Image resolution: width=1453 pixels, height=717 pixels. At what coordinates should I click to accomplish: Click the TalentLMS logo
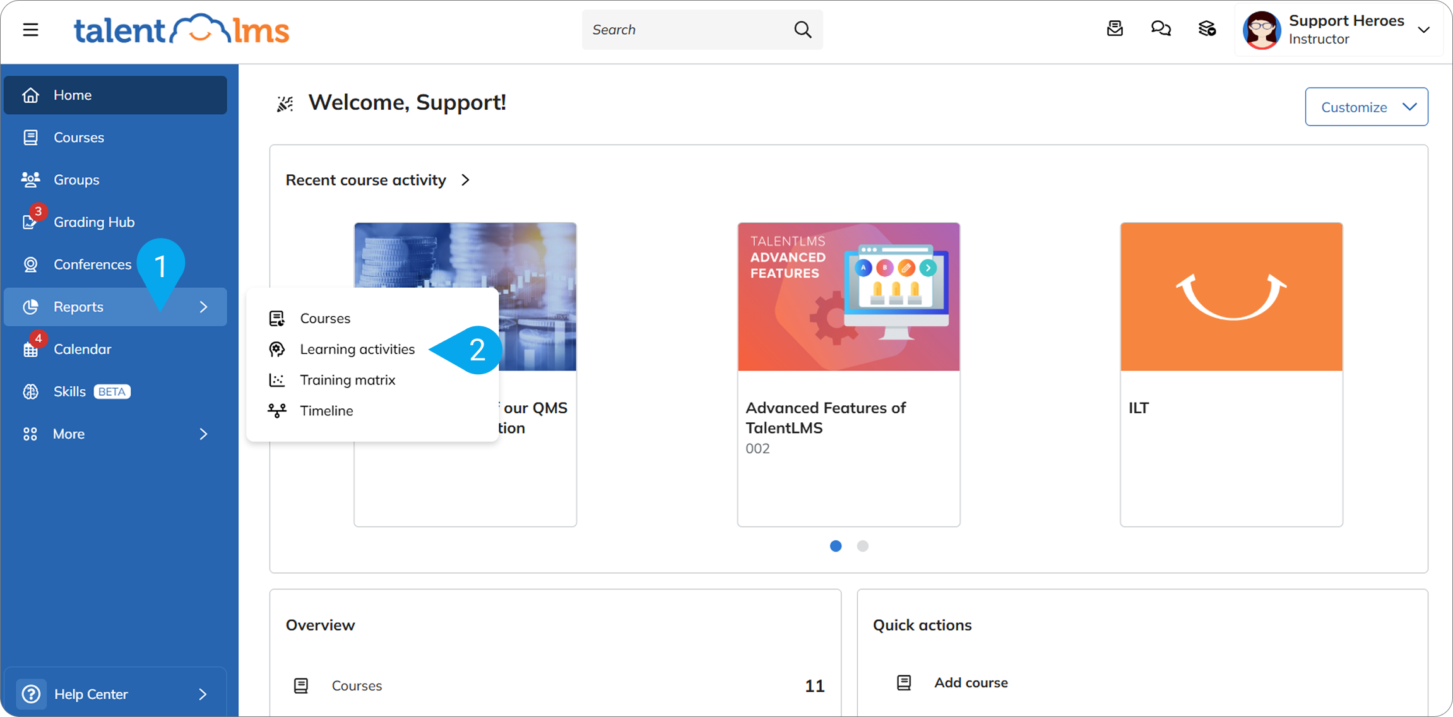pos(181,30)
